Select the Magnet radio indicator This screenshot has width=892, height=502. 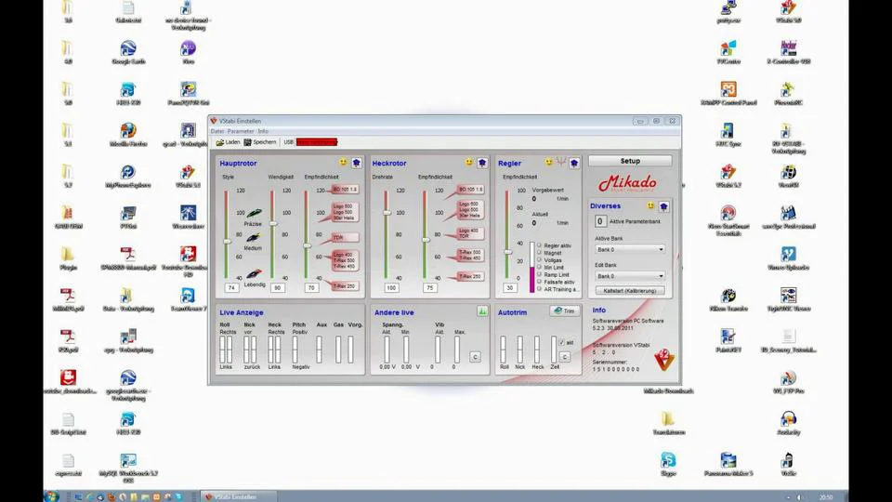point(539,253)
